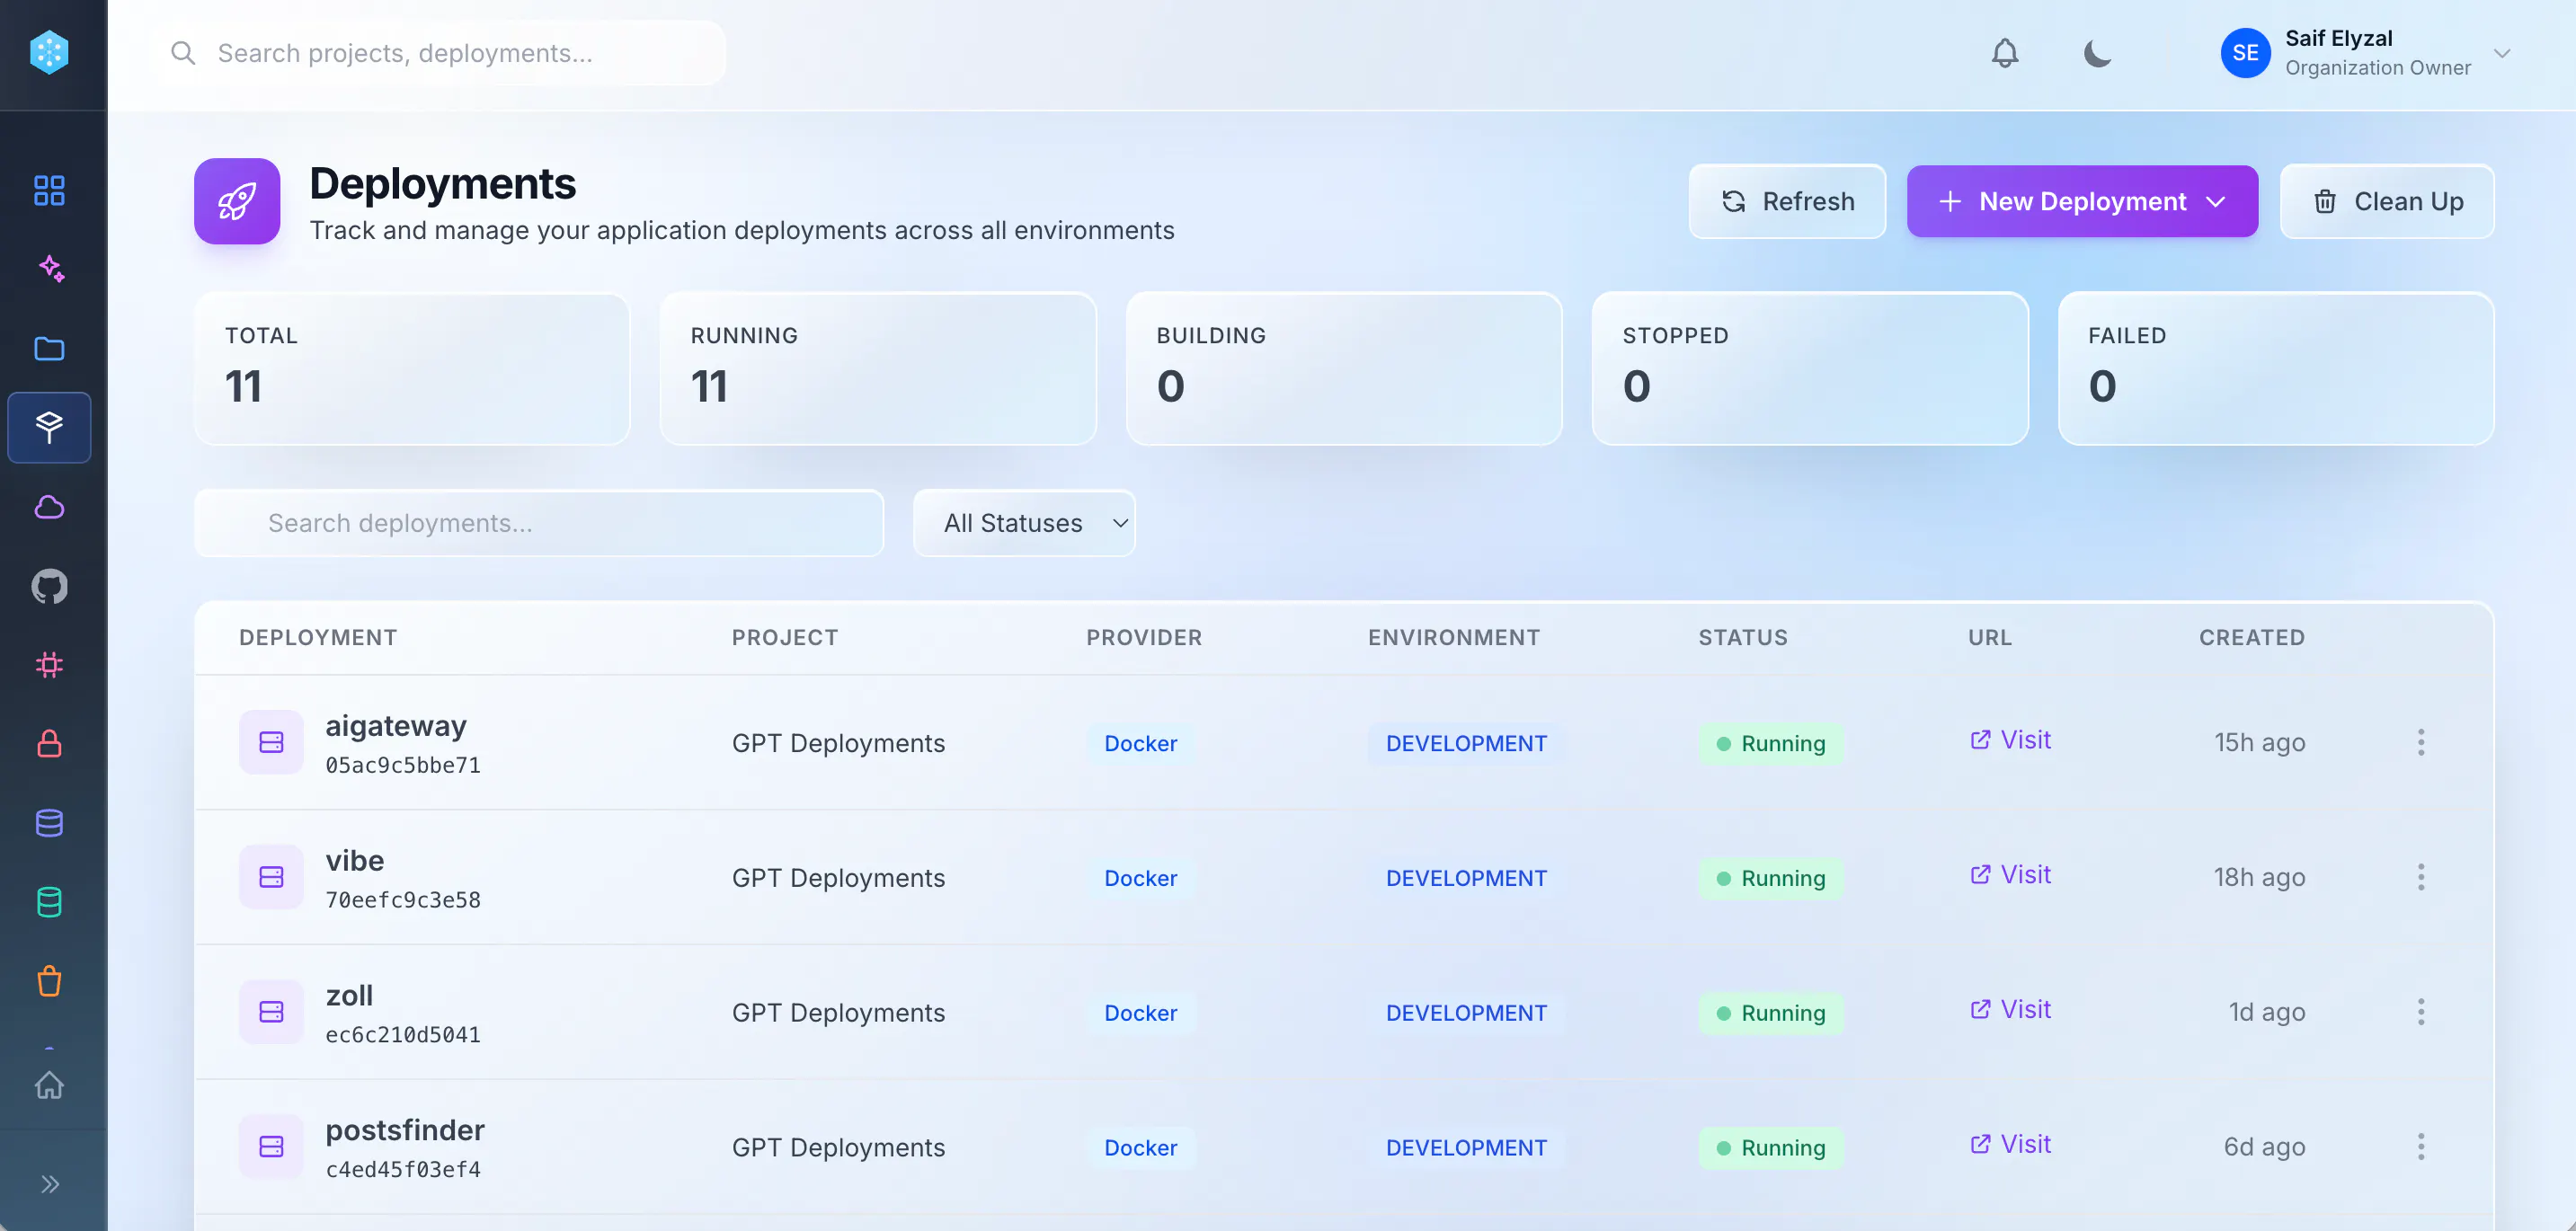Click the New Deployment button
2576x1231 pixels.
(2082, 201)
